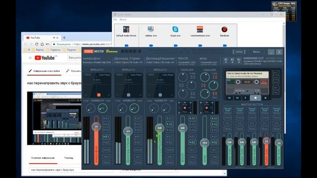The image size is (317, 178).
Task: Click the pencil icon beside the info tab
Action: pos(30,71)
